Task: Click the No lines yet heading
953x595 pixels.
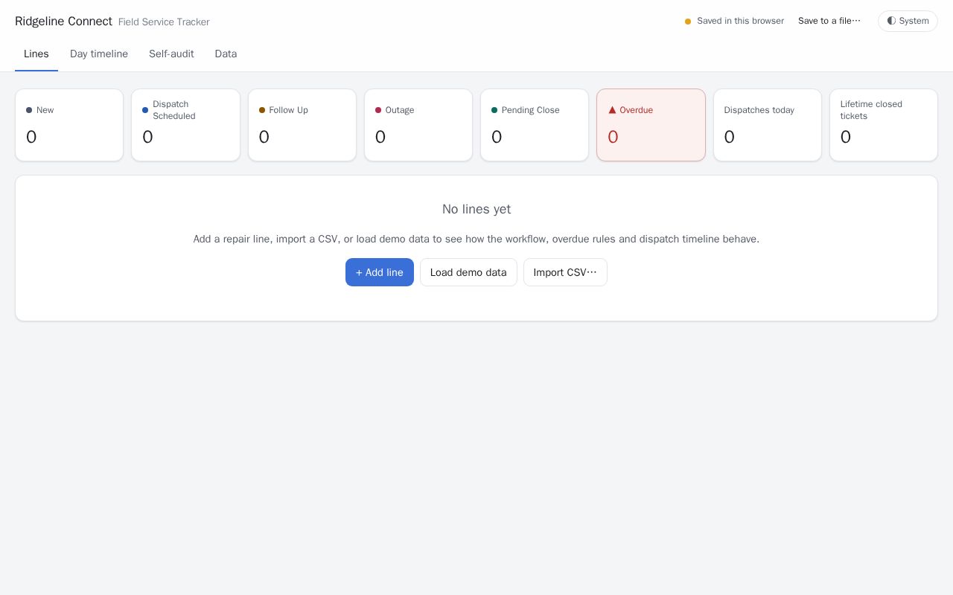Action: click(476, 209)
